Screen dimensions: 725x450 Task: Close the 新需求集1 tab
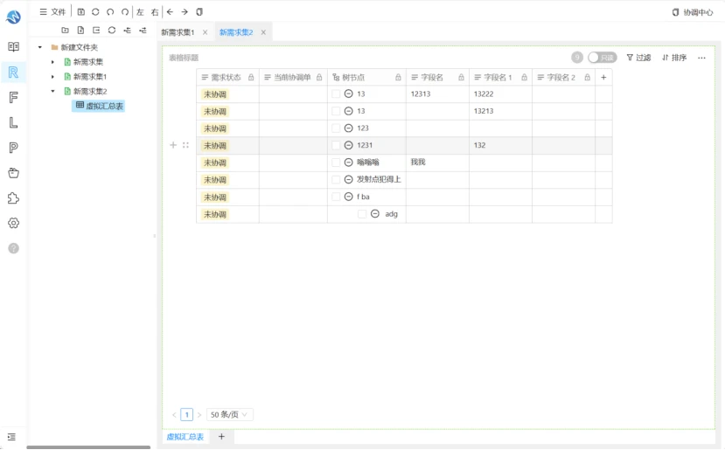pyautogui.click(x=205, y=32)
